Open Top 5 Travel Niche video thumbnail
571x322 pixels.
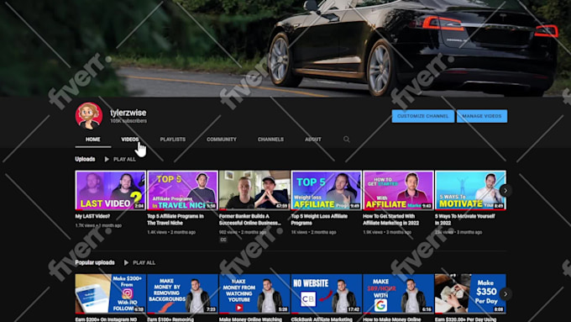182,190
